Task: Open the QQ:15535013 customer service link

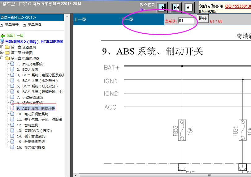Action: tap(238, 6)
